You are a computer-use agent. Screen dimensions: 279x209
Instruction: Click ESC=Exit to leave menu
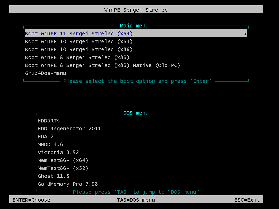[247, 200]
